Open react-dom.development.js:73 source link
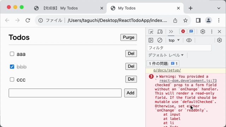The width and height of the screenshot is (226, 127). pos(188,81)
